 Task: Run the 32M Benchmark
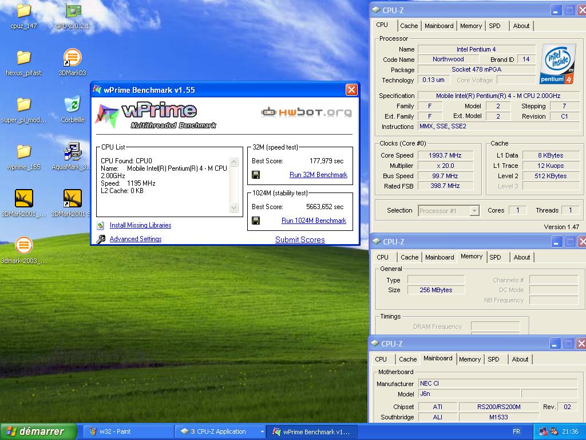[x=318, y=175]
